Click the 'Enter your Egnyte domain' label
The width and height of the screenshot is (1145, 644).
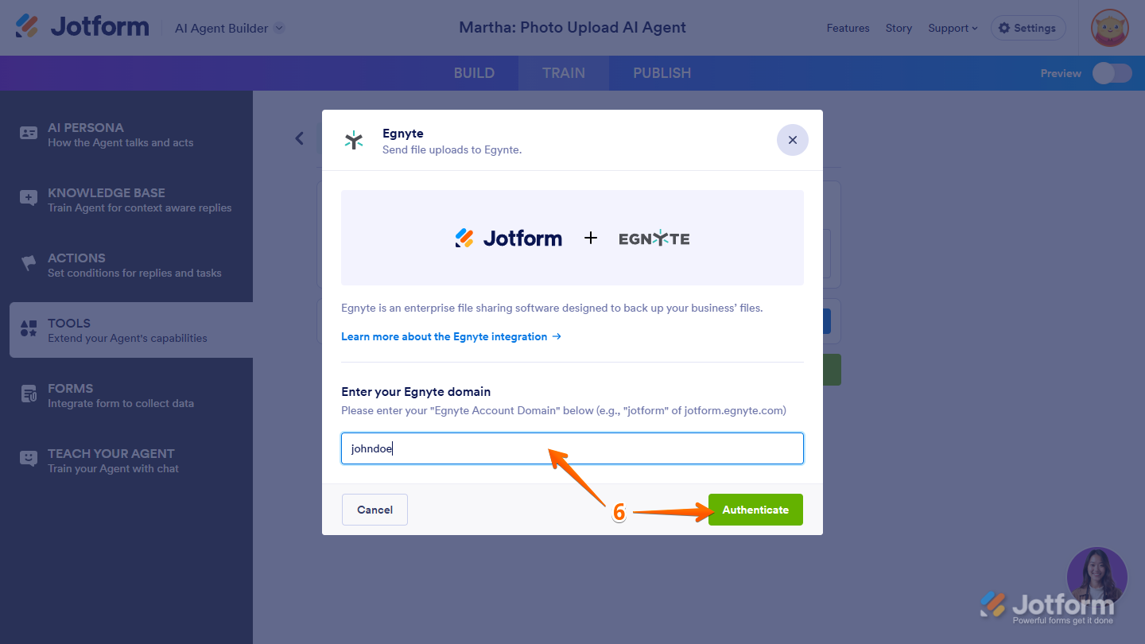(416, 392)
